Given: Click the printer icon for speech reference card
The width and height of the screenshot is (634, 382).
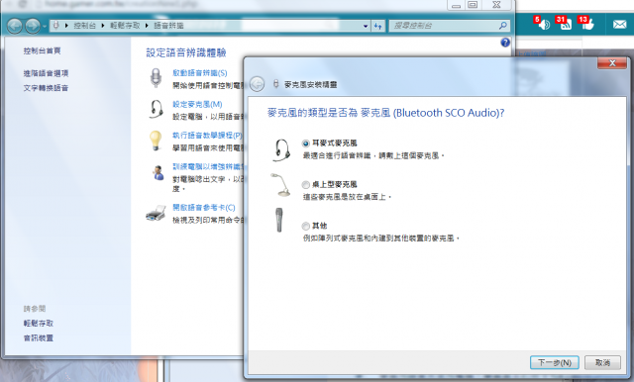Looking at the screenshot, I should 157,213.
